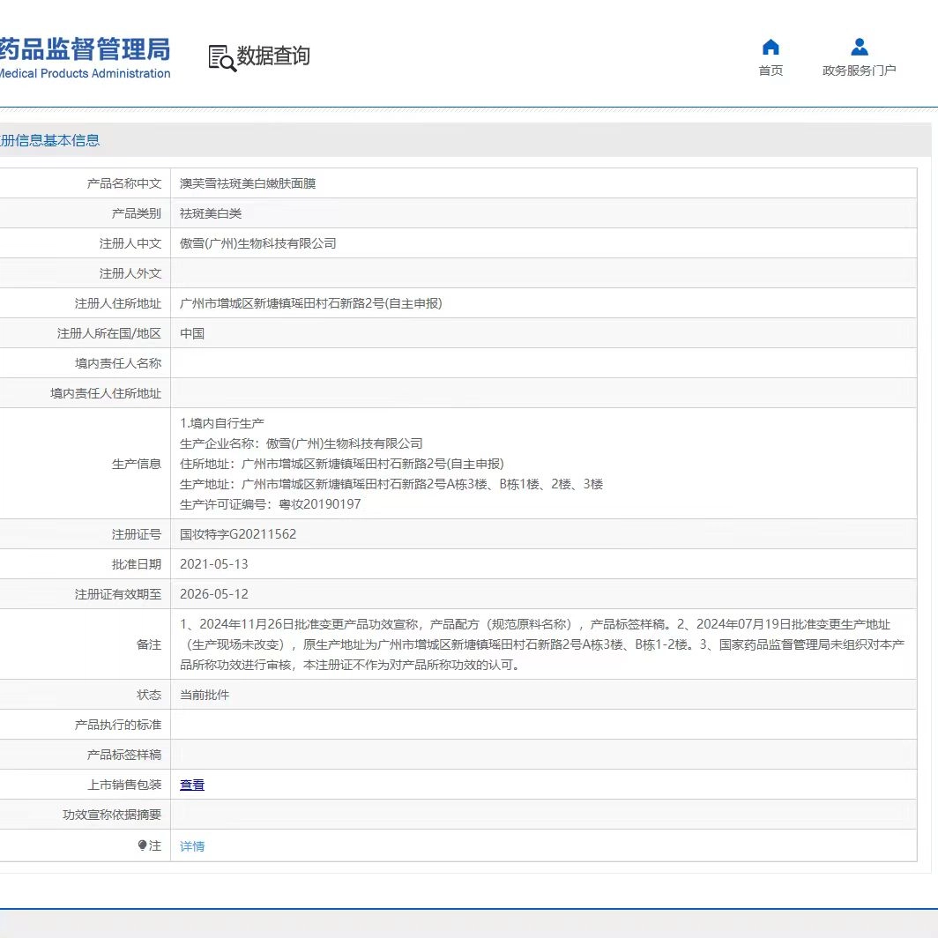
Task: Click the 当前批件 status value
Action: point(205,695)
